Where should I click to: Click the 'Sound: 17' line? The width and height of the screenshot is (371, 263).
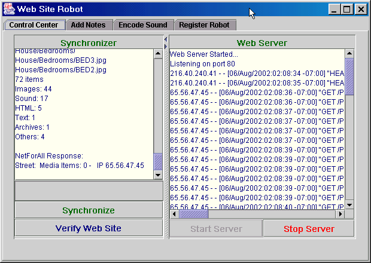click(32, 99)
